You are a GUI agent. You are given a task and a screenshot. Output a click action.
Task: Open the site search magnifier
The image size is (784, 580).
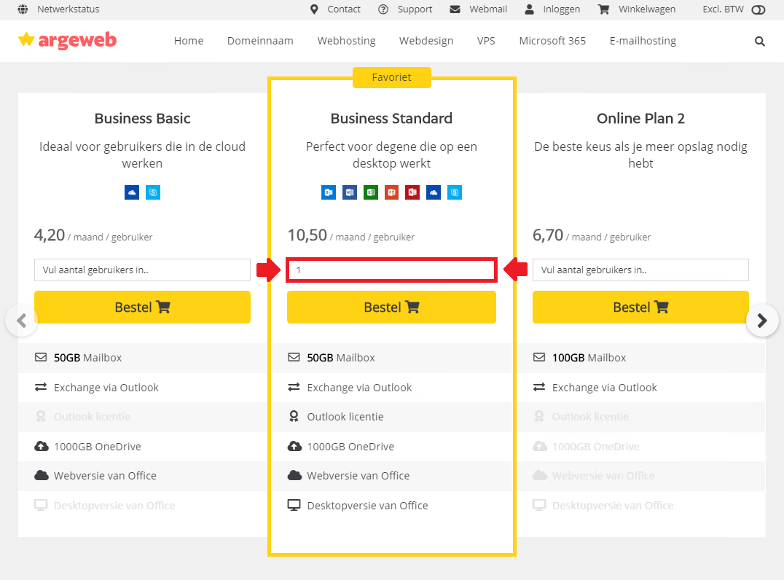pyautogui.click(x=759, y=41)
